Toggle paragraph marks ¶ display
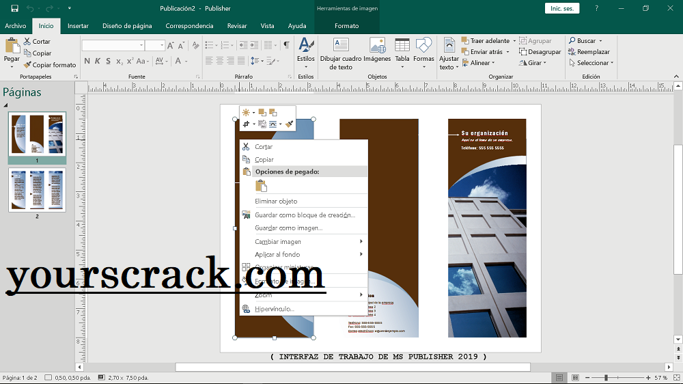The image size is (683, 384). tap(286, 45)
